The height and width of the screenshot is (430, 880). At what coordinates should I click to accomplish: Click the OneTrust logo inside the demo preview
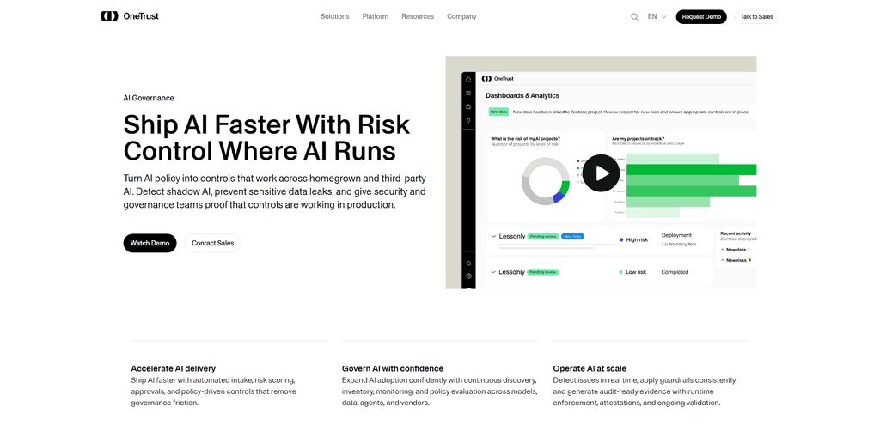pos(498,78)
